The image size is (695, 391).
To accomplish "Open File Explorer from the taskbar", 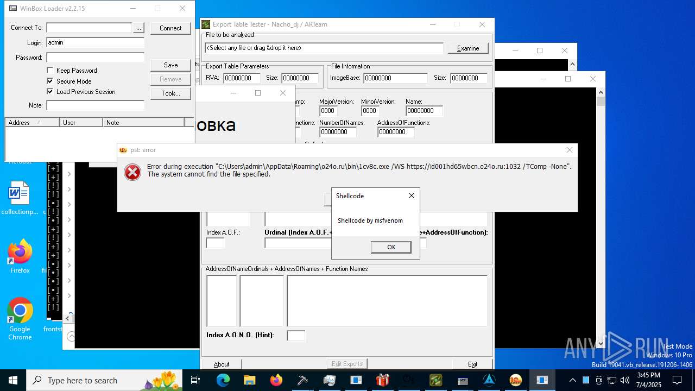I will 250,380.
